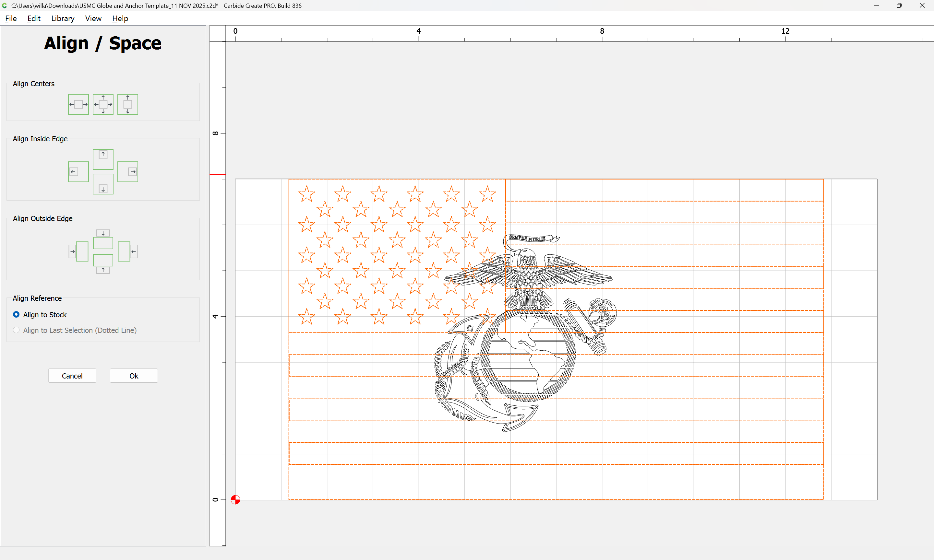Click Align Centers vertical icon
Viewport: 934px width, 560px height.
click(127, 104)
